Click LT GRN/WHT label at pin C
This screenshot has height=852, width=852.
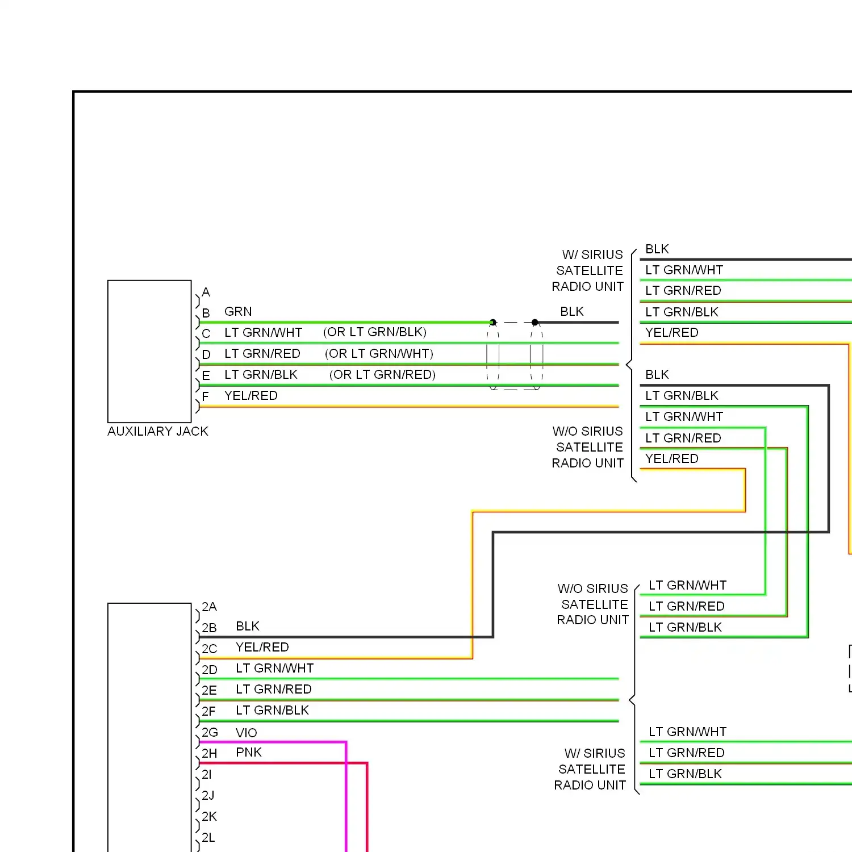coord(263,333)
